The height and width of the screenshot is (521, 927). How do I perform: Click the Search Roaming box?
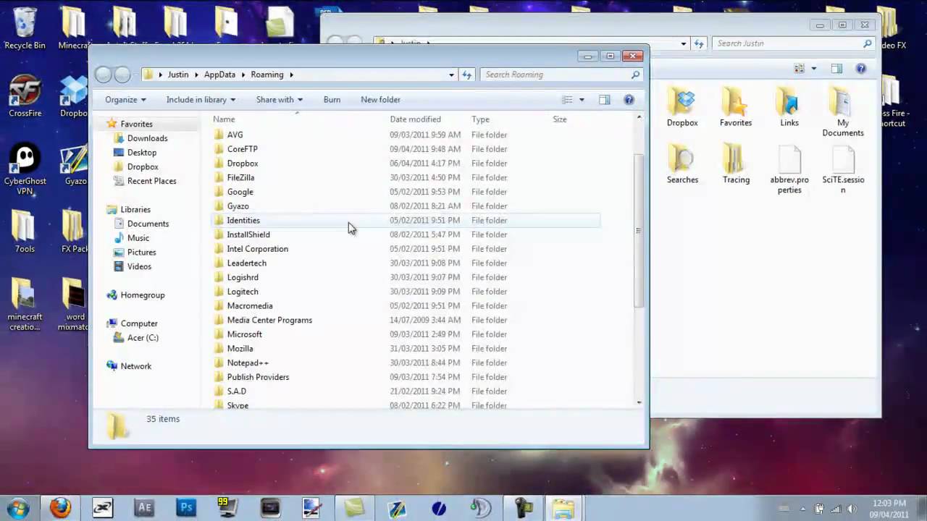(x=561, y=75)
